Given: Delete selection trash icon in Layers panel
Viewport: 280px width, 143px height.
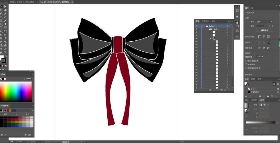Looking at the screenshot, I should [x=229, y=90].
